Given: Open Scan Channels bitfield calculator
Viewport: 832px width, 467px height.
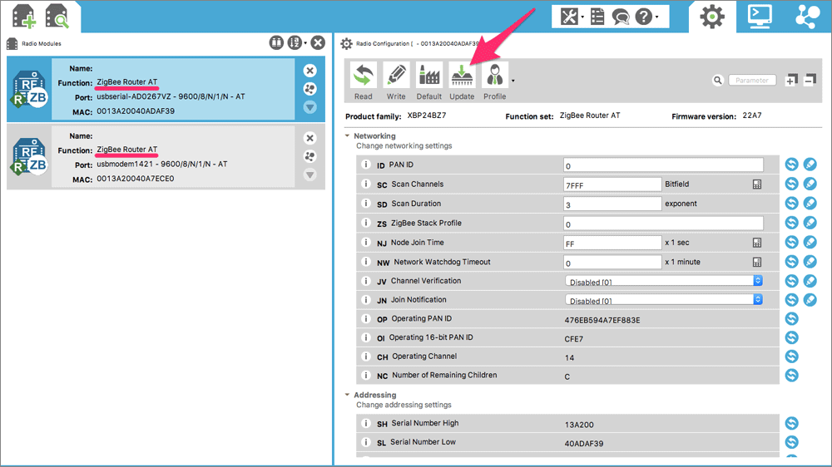Looking at the screenshot, I should (757, 184).
